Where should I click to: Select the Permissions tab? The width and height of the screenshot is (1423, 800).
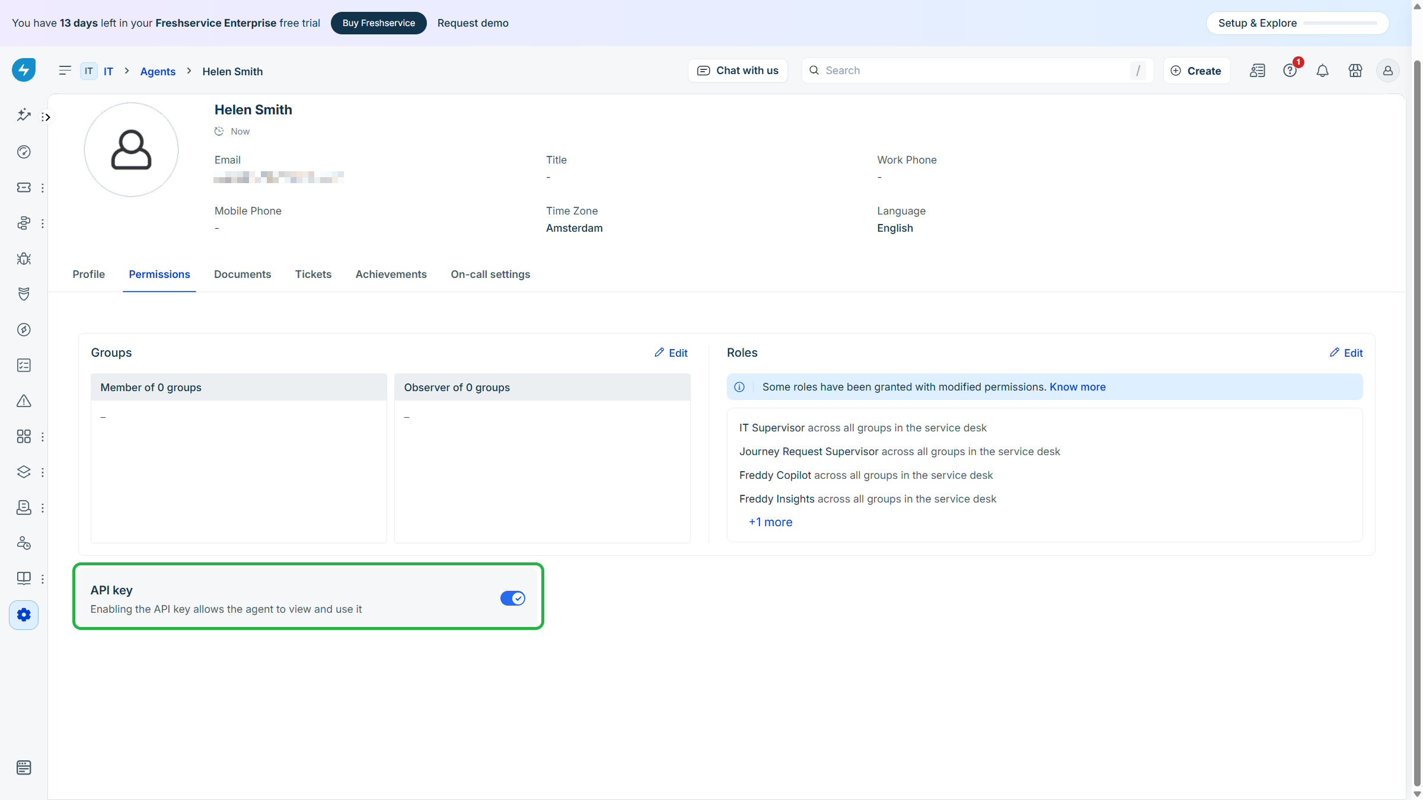pos(159,274)
